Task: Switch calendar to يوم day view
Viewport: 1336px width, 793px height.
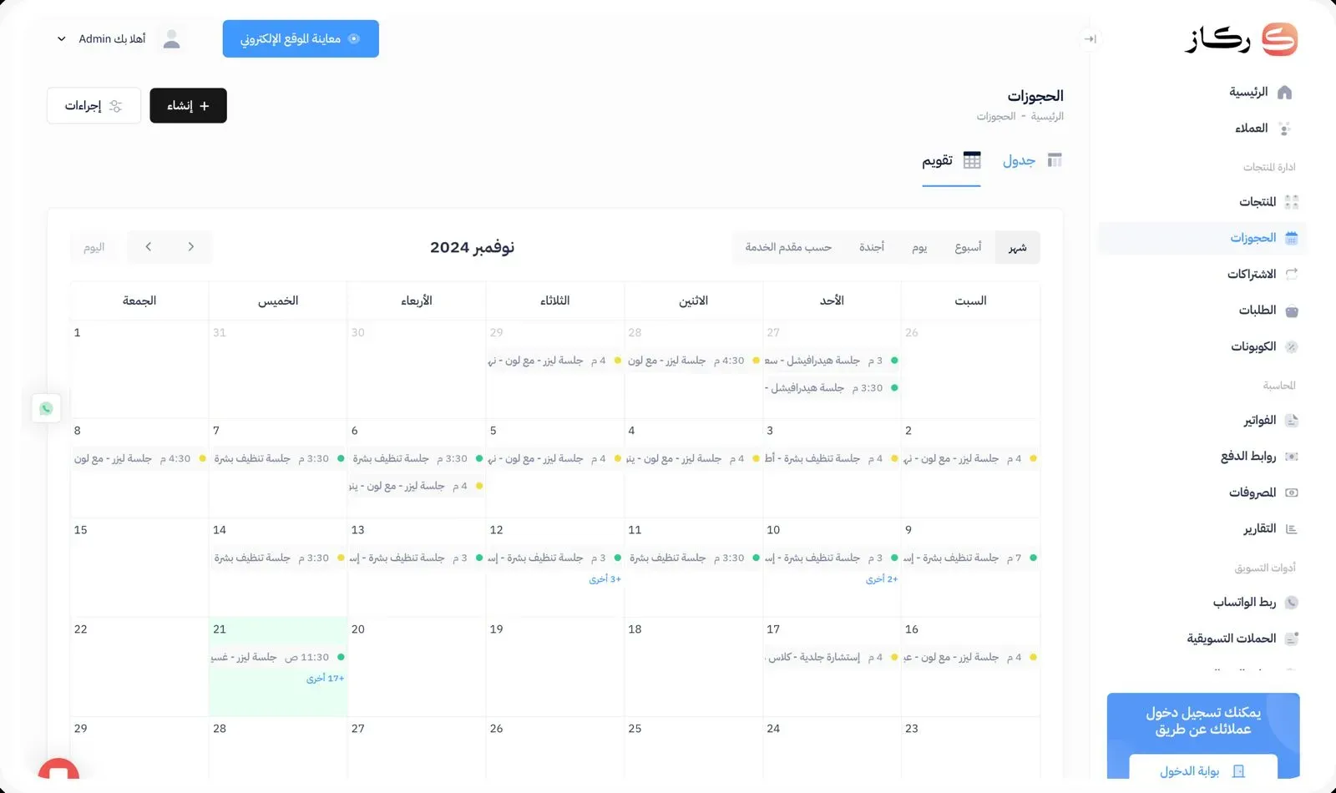Action: [919, 247]
